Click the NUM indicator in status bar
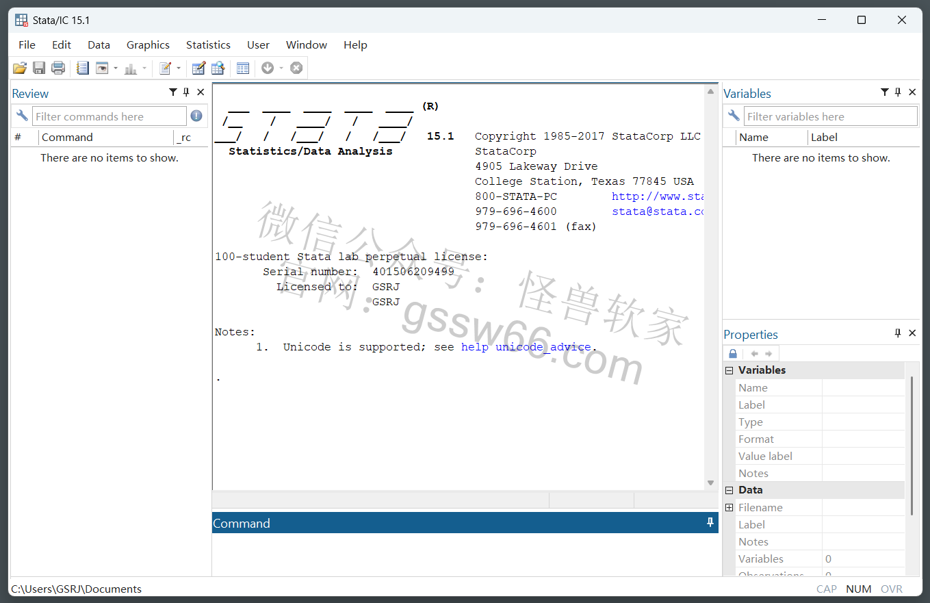The height and width of the screenshot is (603, 930). [x=858, y=589]
